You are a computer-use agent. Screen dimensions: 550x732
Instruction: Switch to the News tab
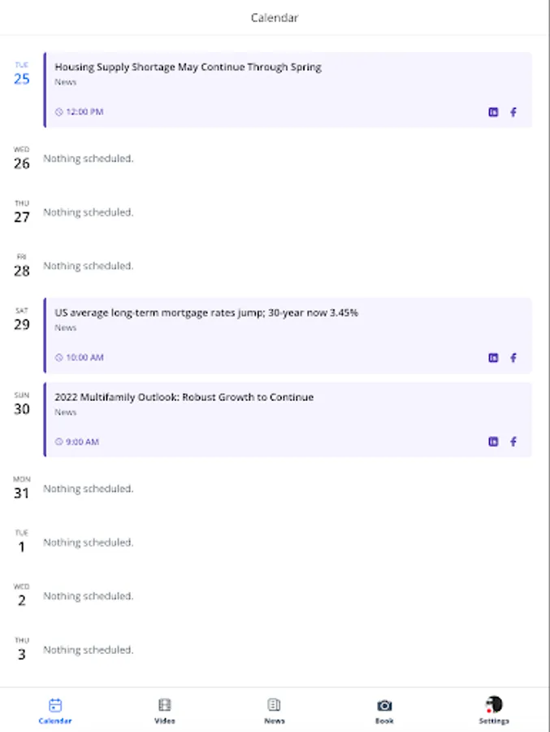coord(274,708)
